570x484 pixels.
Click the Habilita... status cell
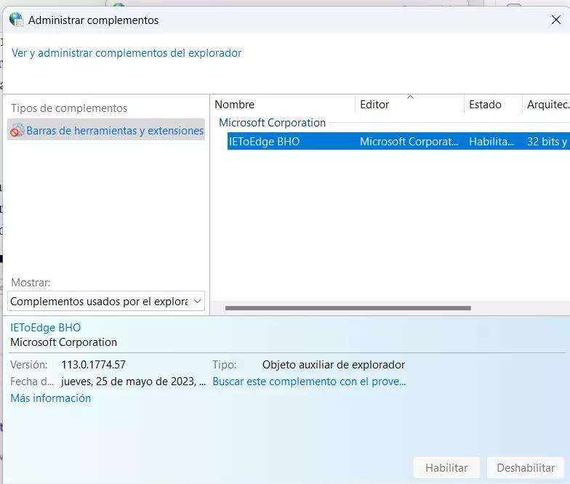491,141
